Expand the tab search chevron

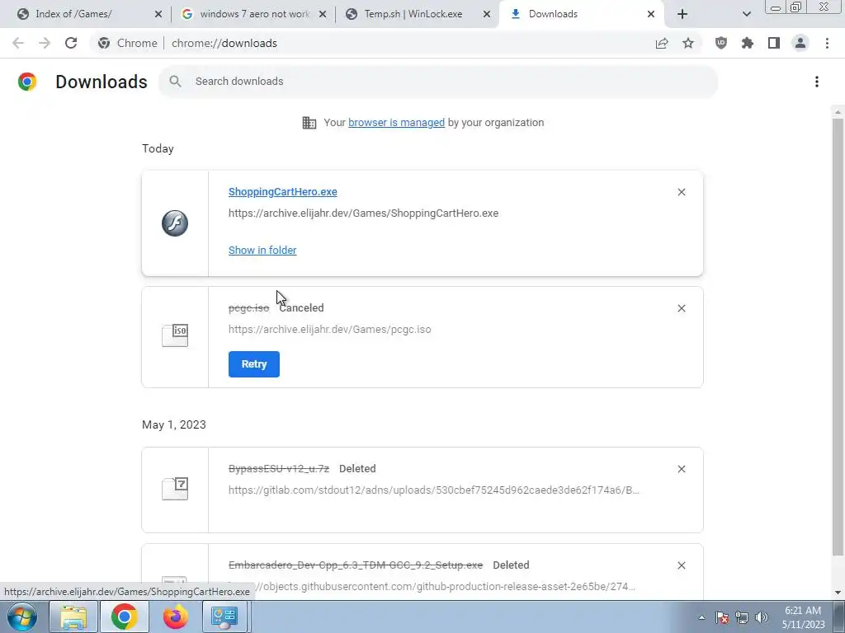click(x=746, y=14)
